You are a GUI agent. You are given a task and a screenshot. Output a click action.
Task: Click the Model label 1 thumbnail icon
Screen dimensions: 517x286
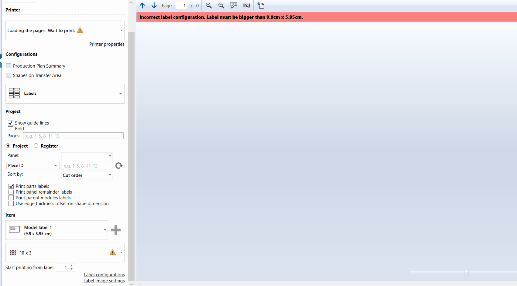(14, 229)
